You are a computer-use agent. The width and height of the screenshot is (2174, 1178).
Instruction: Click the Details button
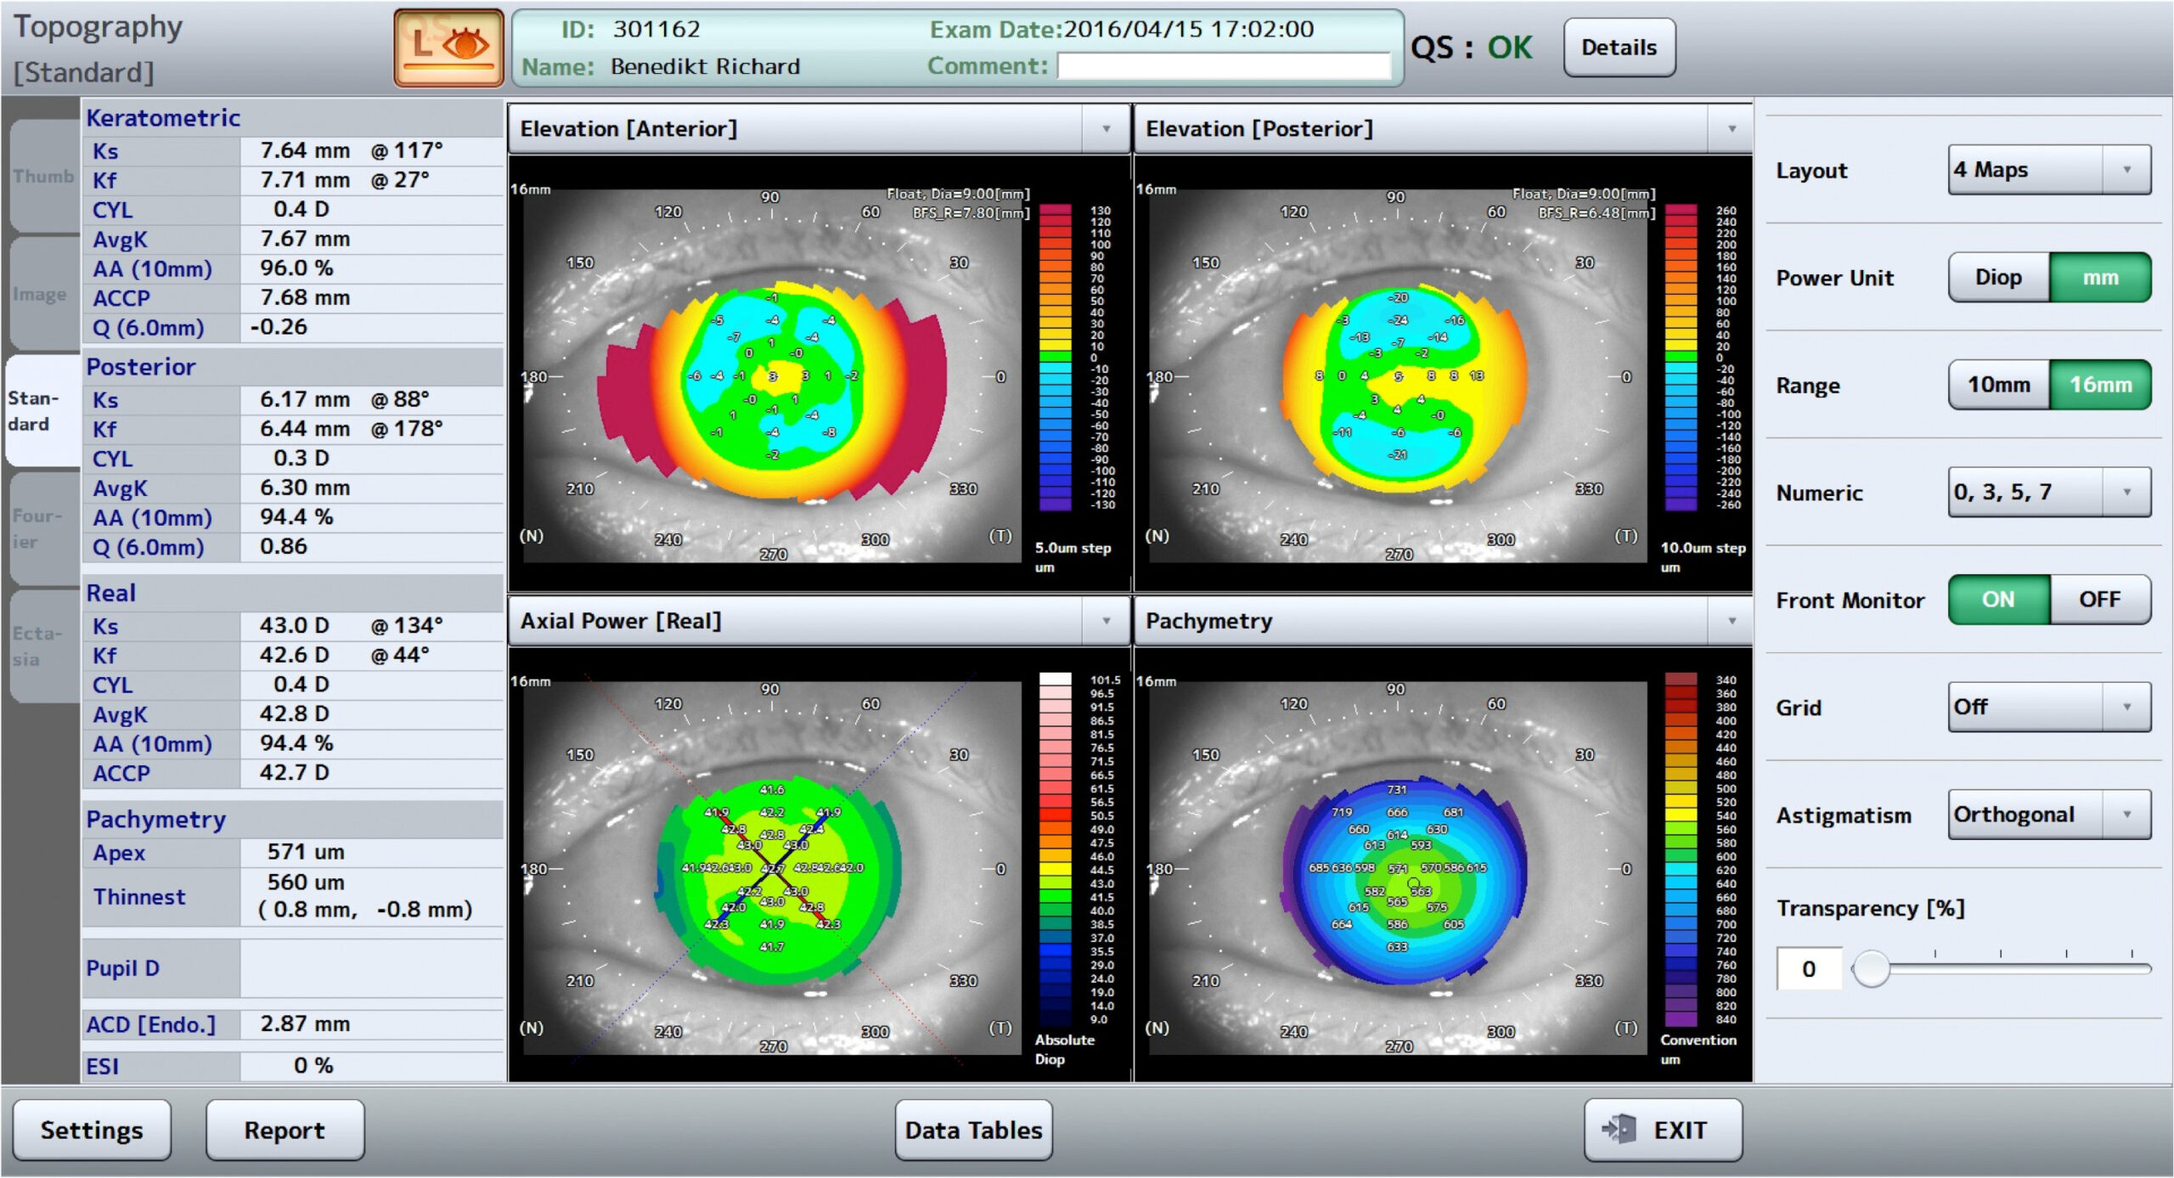click(1618, 48)
